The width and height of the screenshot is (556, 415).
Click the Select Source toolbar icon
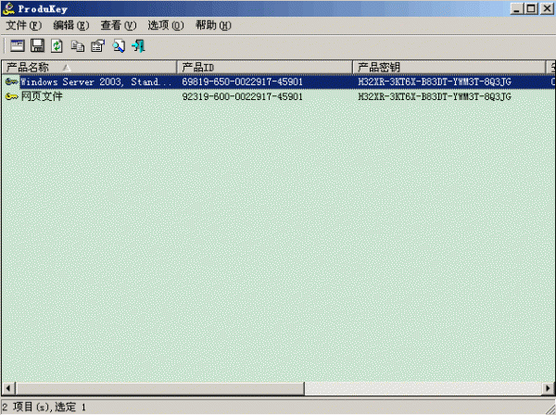17,46
